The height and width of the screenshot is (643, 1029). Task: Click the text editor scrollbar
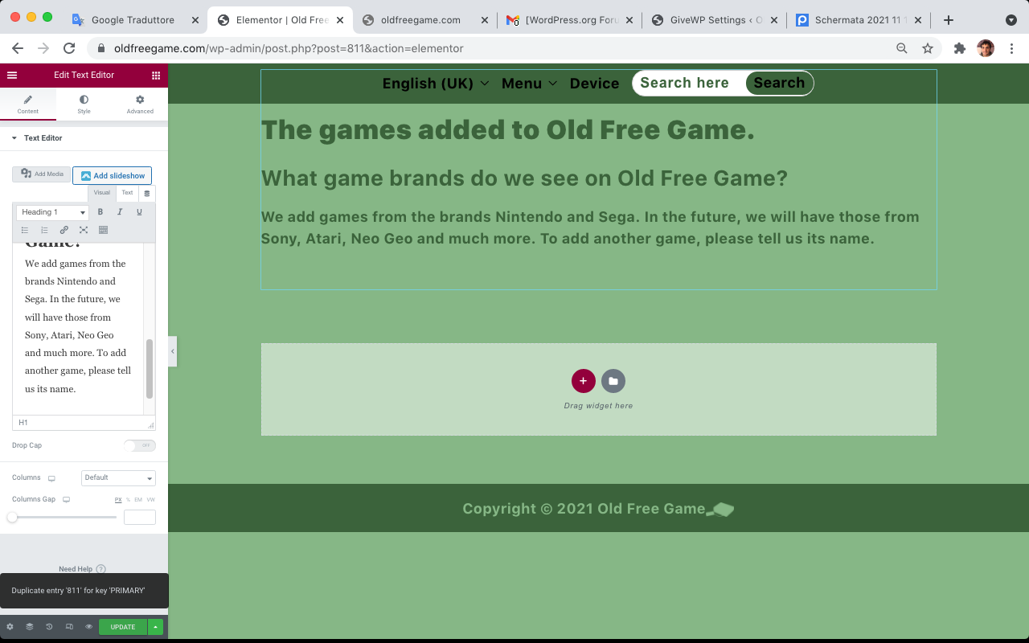coord(150,369)
